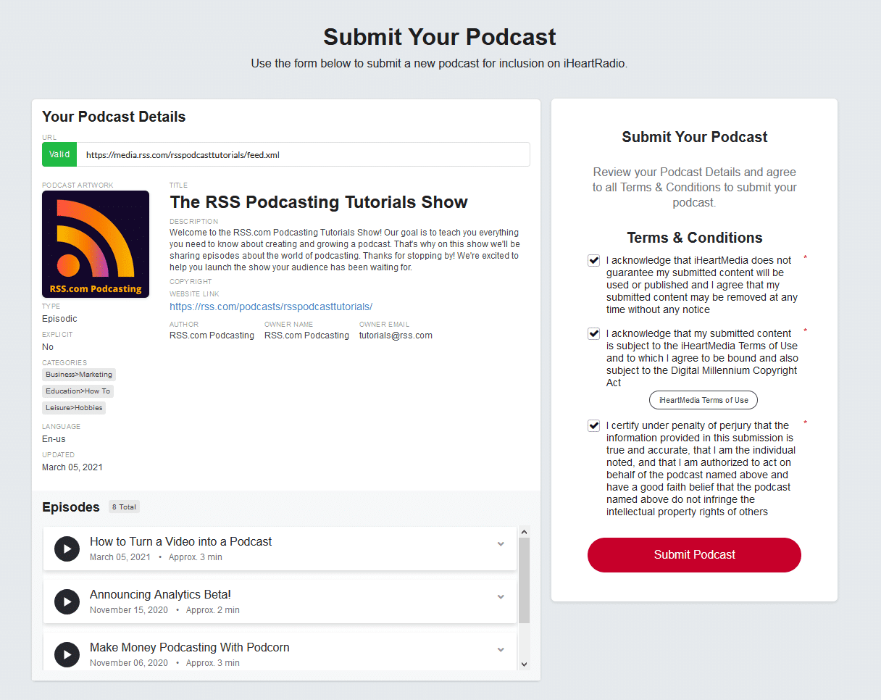The image size is (881, 700).
Task: Expand the How to Turn a Video into a Podcast episode
Action: [x=501, y=543]
